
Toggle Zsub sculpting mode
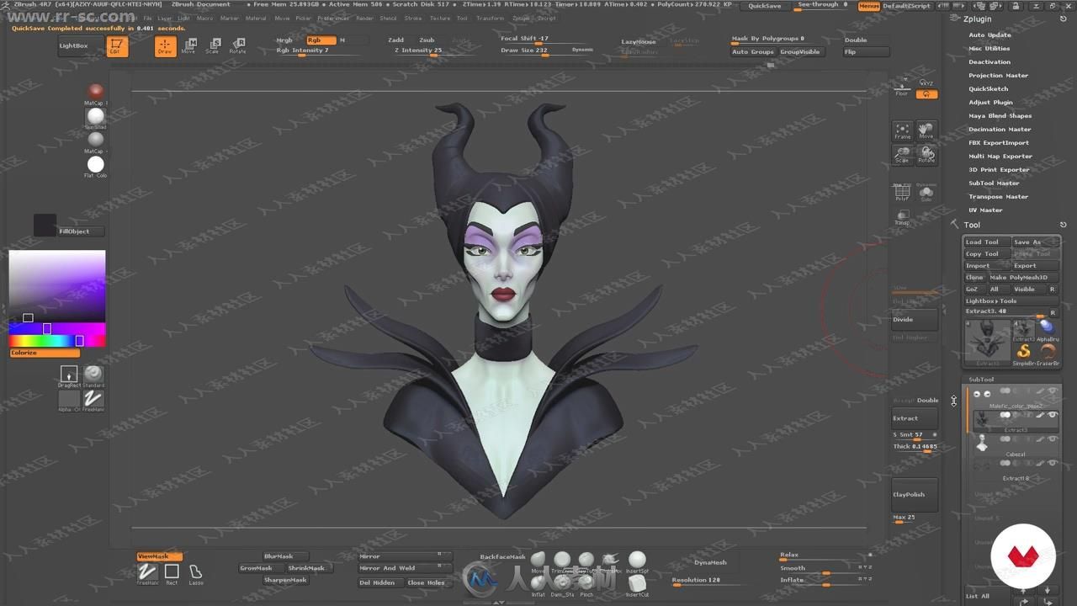coord(427,40)
